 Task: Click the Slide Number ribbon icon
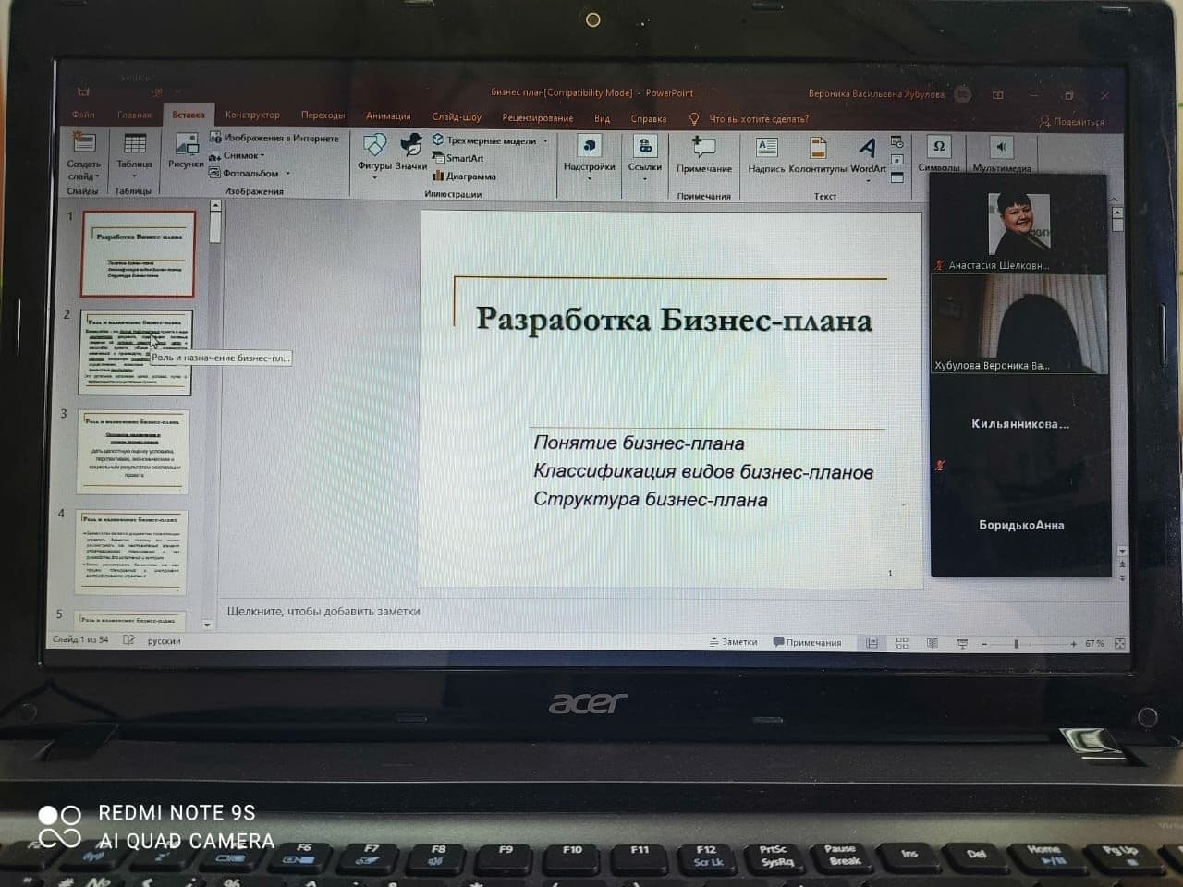896,159
